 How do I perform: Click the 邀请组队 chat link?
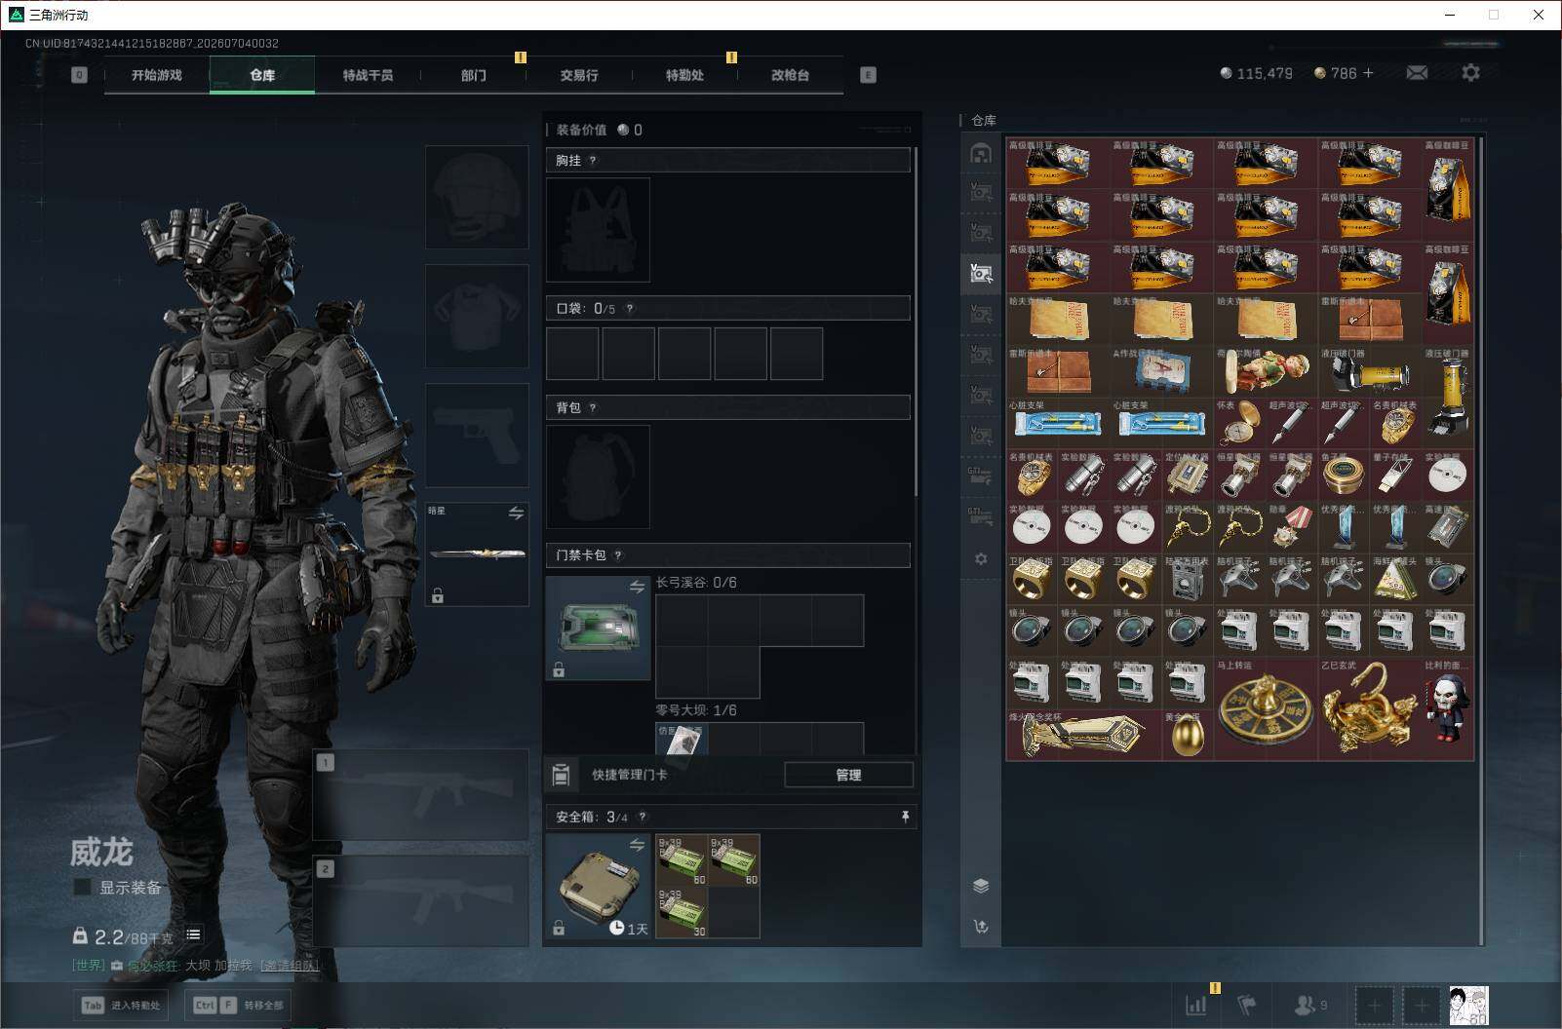(289, 966)
